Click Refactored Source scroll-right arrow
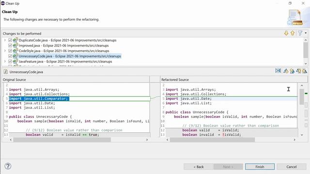This screenshot has width=310, height=174. (x=294, y=140)
